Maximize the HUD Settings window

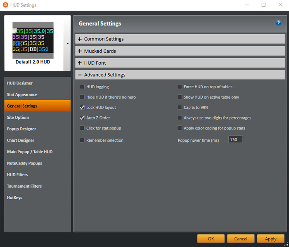pyautogui.click(x=263, y=5)
